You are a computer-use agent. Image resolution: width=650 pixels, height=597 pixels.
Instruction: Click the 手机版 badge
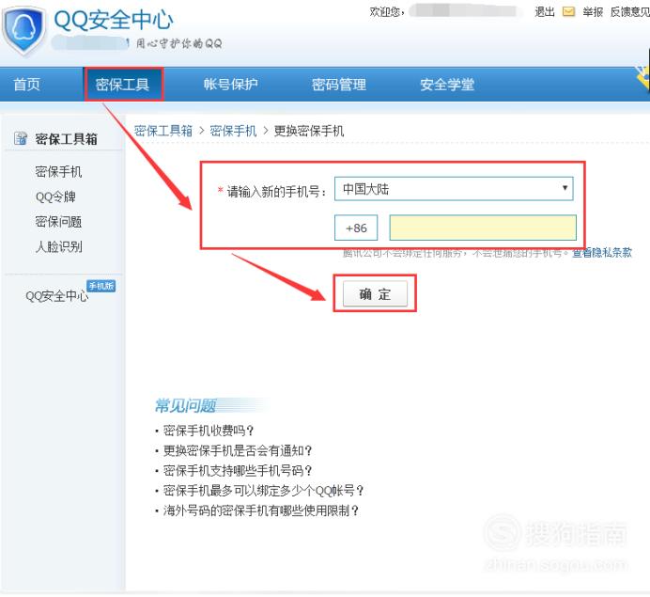[x=101, y=286]
